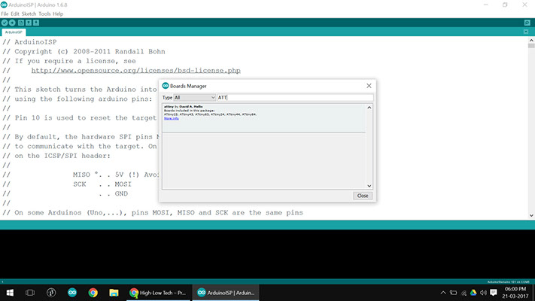Click the Wi-Fi network tray icon
Image resolution: width=535 pixels, height=301 pixels.
pyautogui.click(x=464, y=293)
